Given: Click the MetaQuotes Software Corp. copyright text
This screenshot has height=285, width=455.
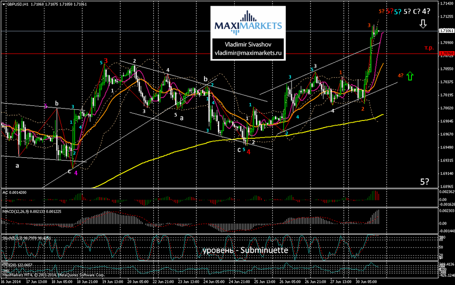Looking at the screenshot, I should click(x=53, y=275).
